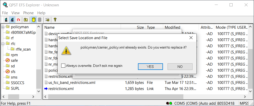Click the blue link arrow icon for restrictions.xml
This screenshot has width=254, height=106.
point(46,88)
